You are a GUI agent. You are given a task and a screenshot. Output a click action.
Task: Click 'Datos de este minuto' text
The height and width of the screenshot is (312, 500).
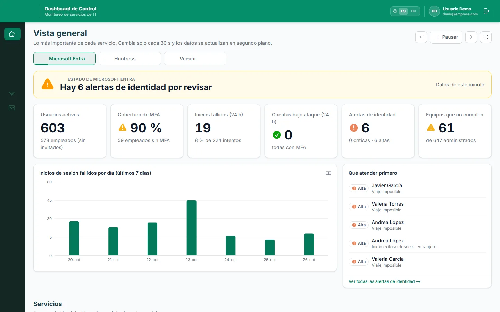(x=460, y=85)
